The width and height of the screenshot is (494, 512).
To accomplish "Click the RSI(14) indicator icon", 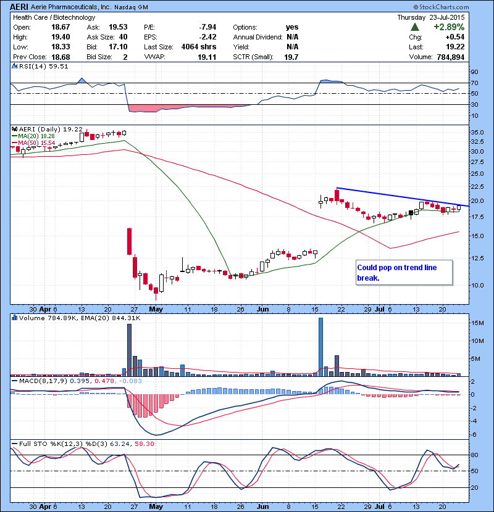I will (15, 66).
